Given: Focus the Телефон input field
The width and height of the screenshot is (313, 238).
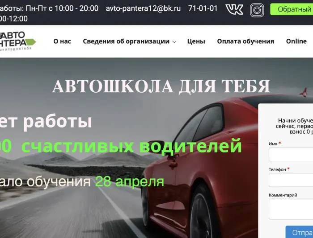Looking at the screenshot, I should click(291, 180).
